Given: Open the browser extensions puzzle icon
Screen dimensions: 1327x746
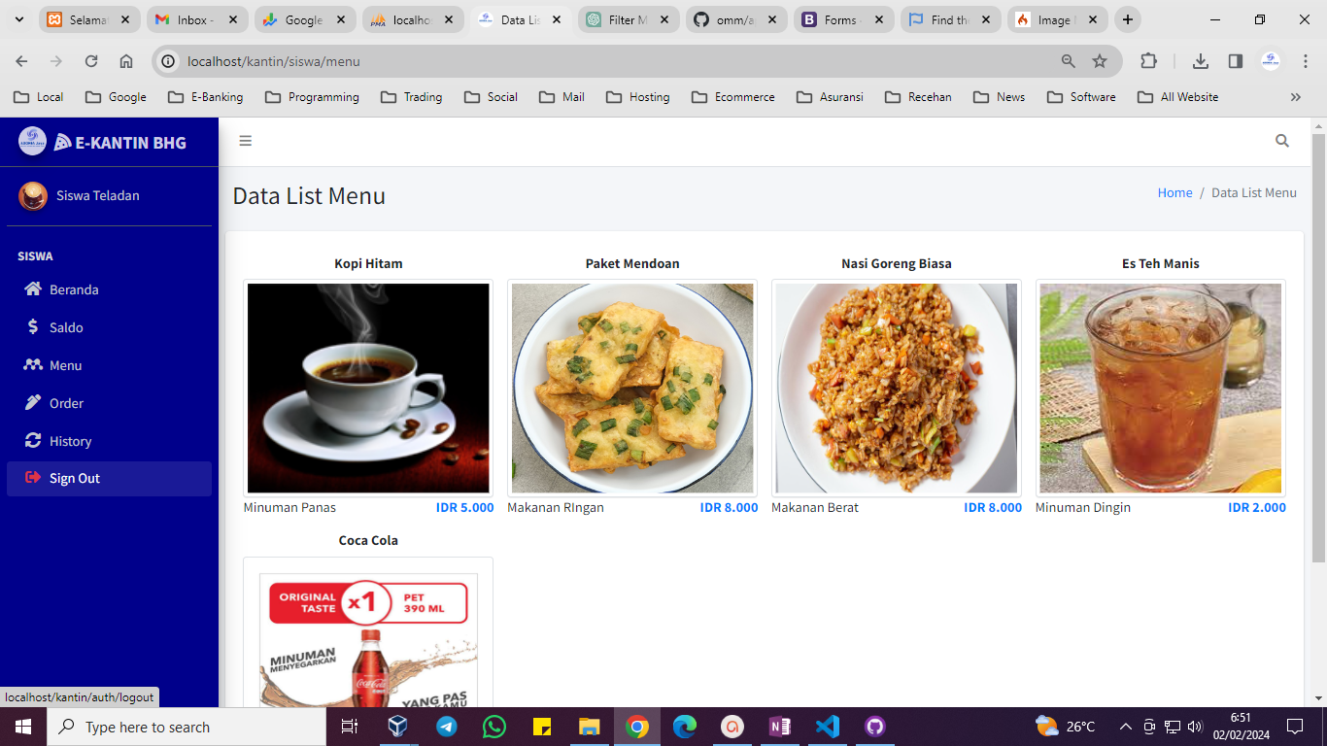Looking at the screenshot, I should pyautogui.click(x=1148, y=61).
